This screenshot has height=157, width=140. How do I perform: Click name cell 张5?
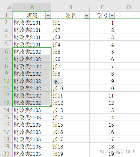tap(70, 52)
